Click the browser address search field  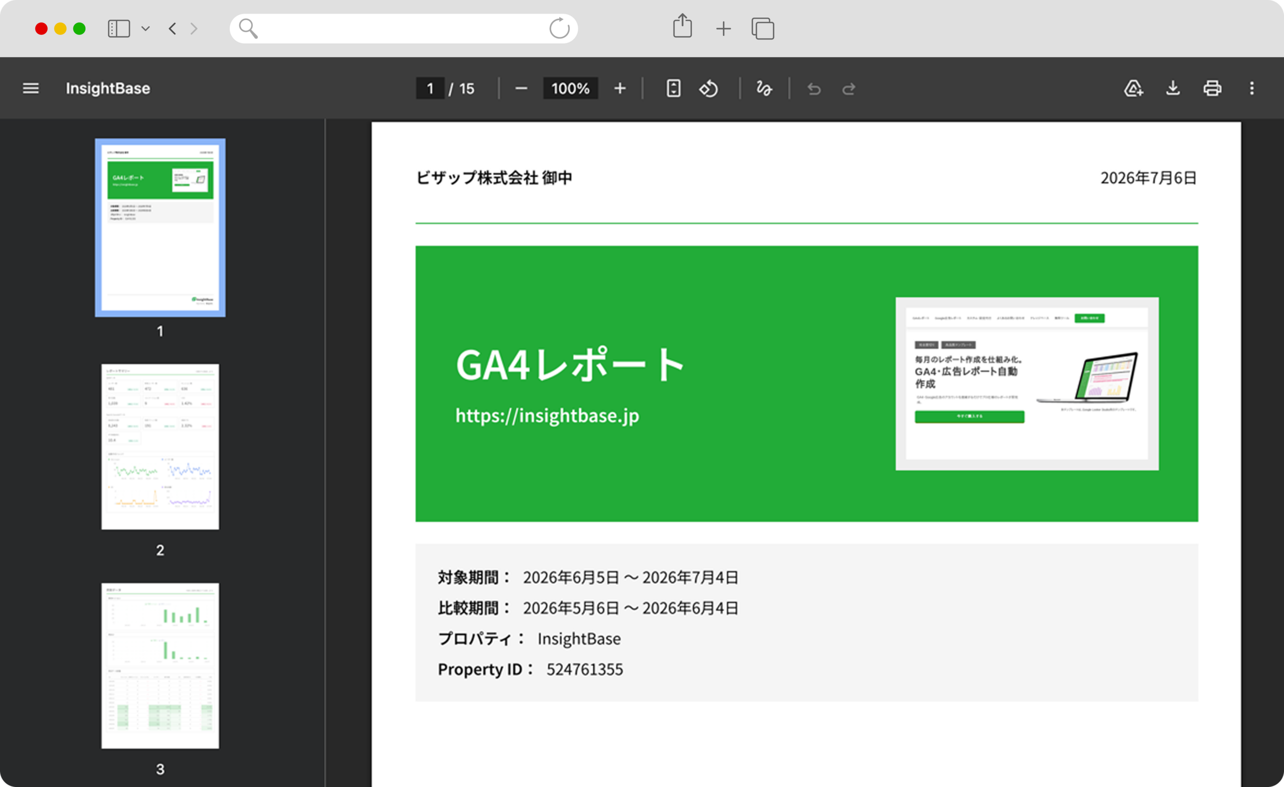404,29
